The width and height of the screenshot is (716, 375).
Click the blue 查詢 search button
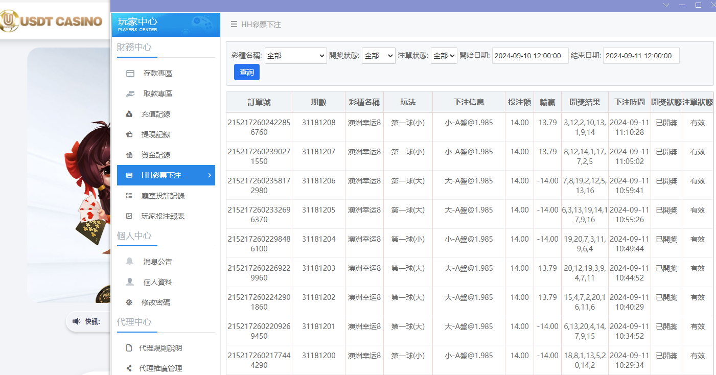tap(247, 73)
